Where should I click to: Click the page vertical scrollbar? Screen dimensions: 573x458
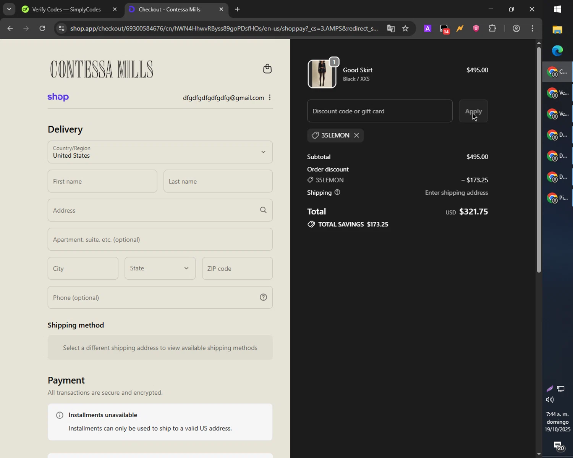coord(539,160)
